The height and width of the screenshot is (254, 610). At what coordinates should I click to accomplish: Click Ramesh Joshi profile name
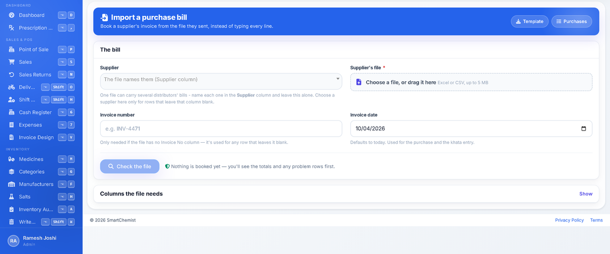(x=40, y=238)
